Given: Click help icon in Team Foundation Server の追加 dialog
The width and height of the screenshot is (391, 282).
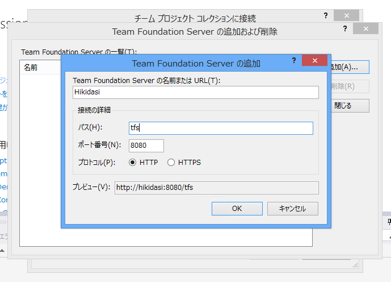Looking at the screenshot, I should (x=294, y=60).
